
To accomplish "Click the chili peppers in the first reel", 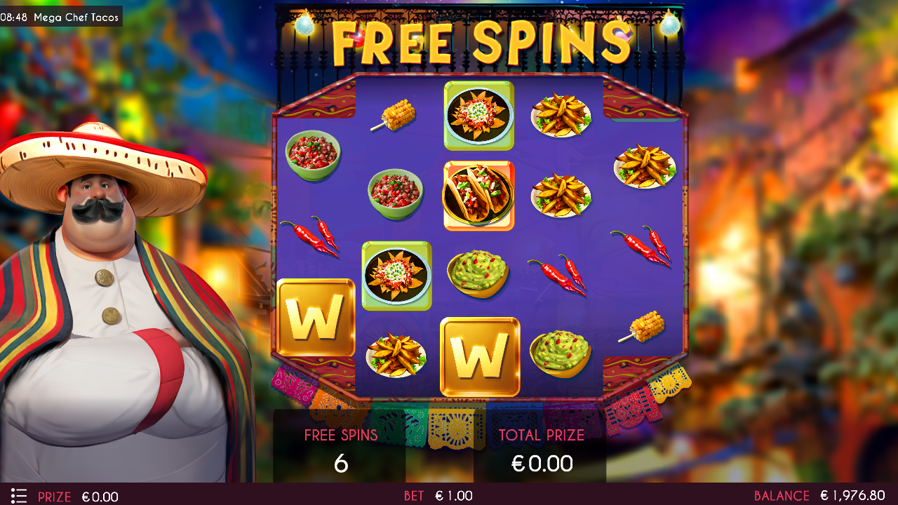I will pyautogui.click(x=310, y=236).
